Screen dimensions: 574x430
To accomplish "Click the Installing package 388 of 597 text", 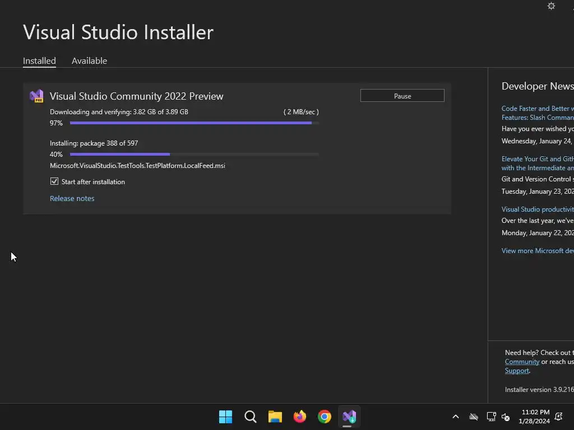I will coord(94,143).
